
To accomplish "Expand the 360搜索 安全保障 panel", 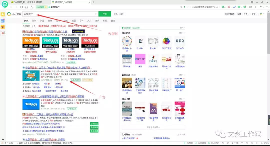I will [x=182, y=27].
